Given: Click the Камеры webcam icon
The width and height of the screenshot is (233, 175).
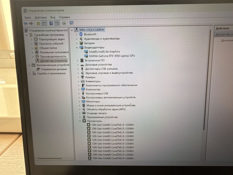Looking at the screenshot, I should tap(82, 77).
